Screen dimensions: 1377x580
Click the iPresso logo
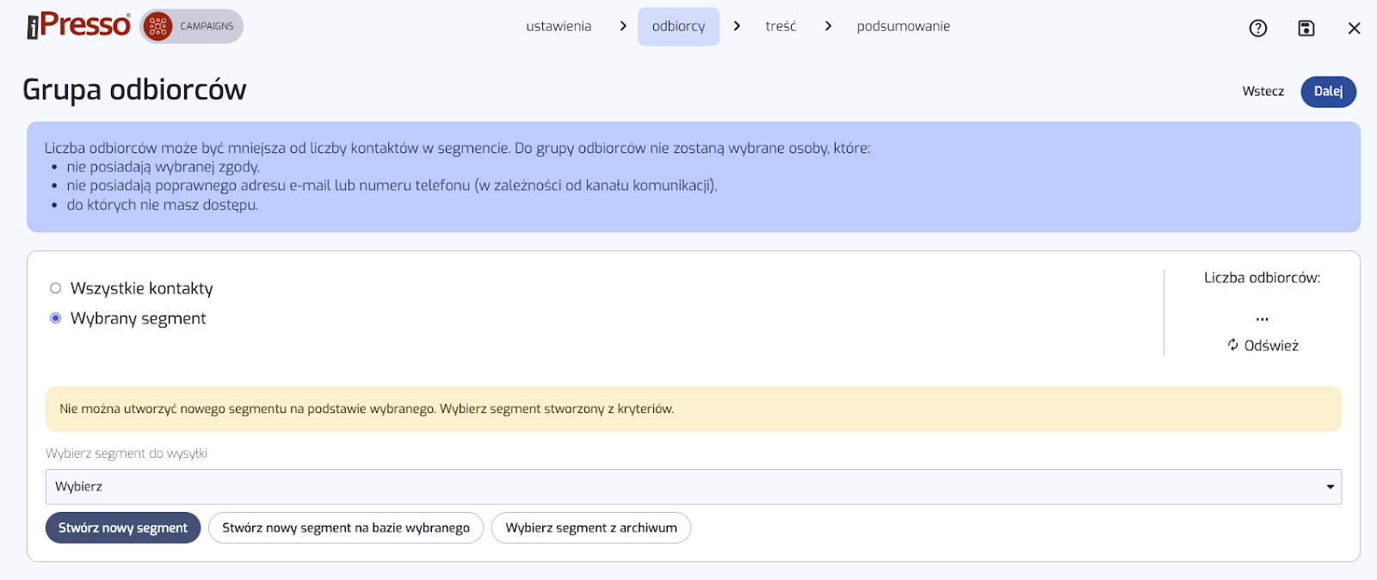click(78, 26)
